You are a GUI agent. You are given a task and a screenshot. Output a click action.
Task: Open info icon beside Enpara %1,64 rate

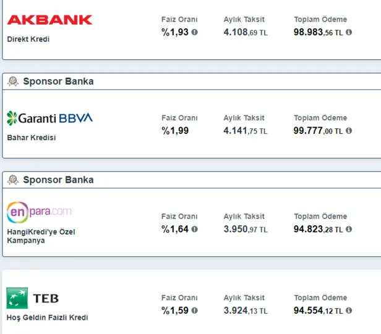pos(195,229)
